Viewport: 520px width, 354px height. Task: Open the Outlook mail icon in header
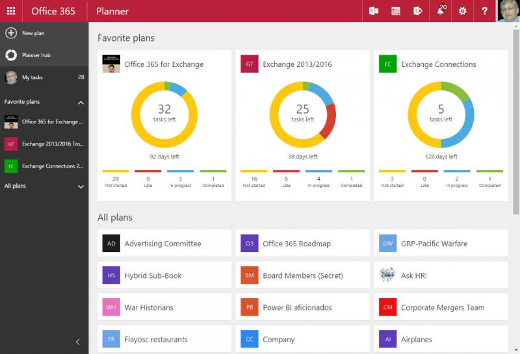(x=373, y=11)
